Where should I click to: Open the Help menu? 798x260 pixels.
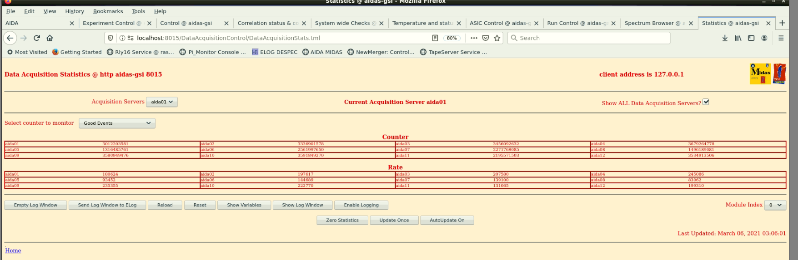pyautogui.click(x=160, y=11)
